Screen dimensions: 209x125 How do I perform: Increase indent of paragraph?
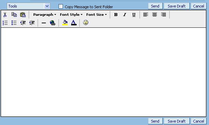[x=32, y=23]
